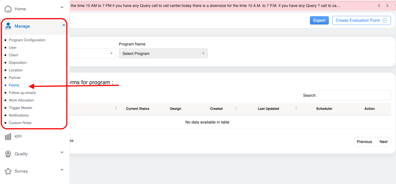This screenshot has height=184, width=396.
Task: Open Work Allocation from Manage menu
Action: pyautogui.click(x=21, y=100)
